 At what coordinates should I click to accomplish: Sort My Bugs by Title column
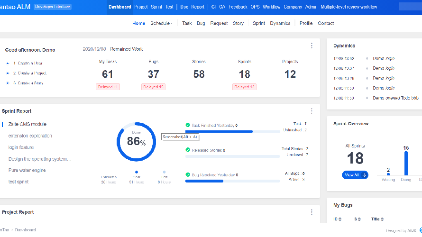tap(378, 219)
